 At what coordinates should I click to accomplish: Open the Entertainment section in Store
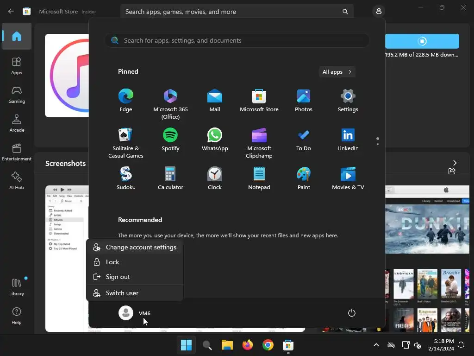coord(17,152)
